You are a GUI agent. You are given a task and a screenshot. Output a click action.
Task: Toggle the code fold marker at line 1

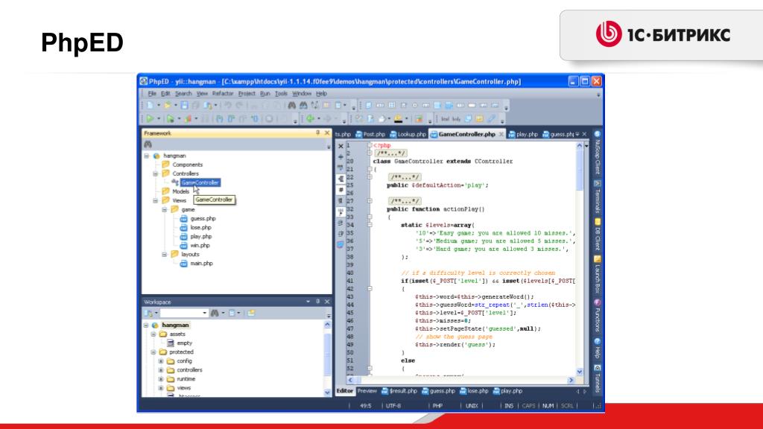370,145
